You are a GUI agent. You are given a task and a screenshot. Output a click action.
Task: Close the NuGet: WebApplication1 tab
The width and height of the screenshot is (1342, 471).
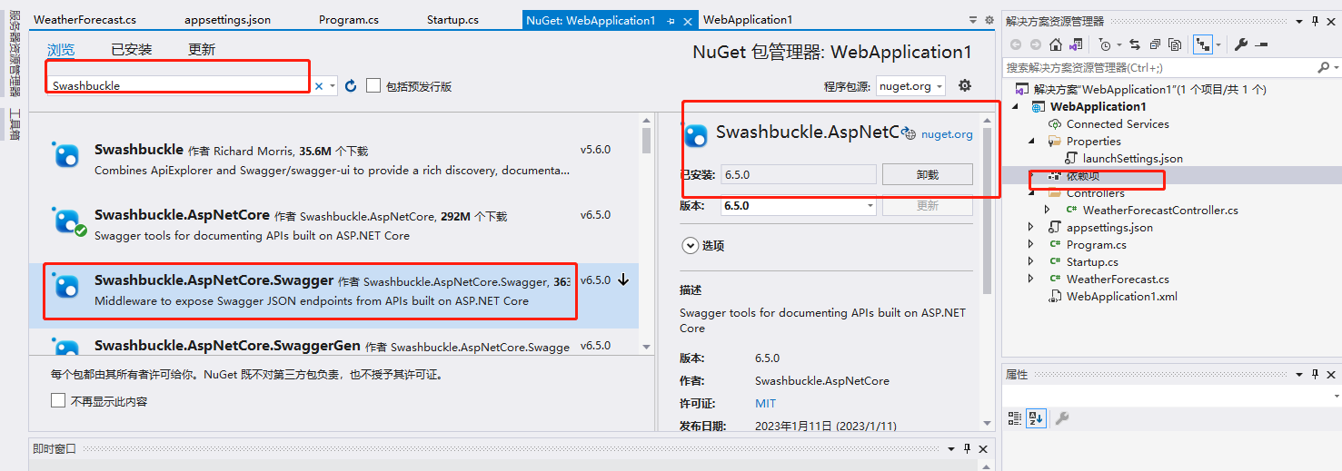pyautogui.click(x=687, y=20)
